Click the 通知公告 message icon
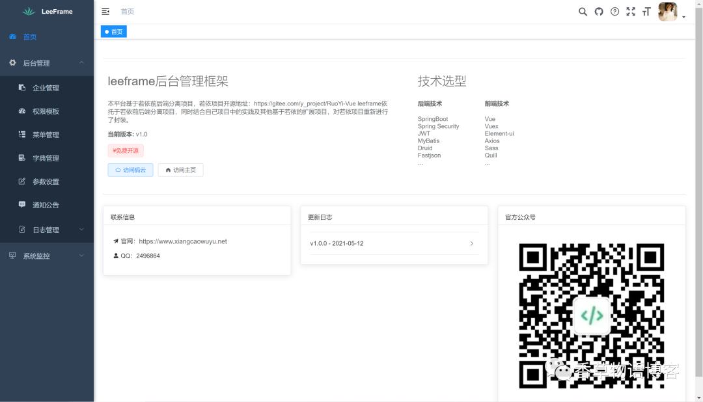Image resolution: width=703 pixels, height=402 pixels. [x=22, y=204]
